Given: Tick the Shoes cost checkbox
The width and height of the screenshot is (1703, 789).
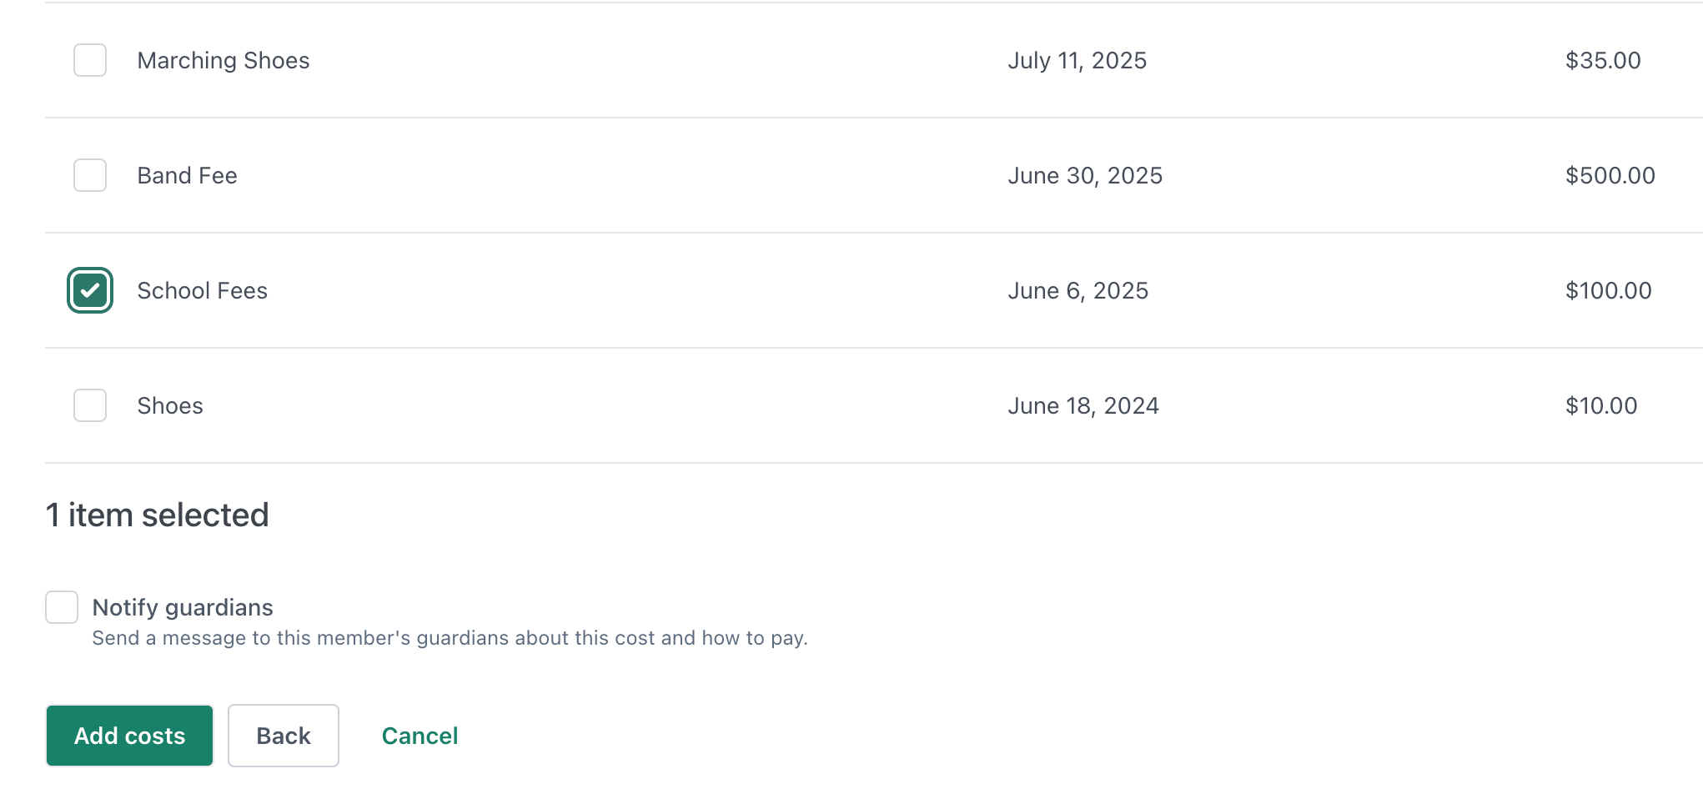Looking at the screenshot, I should click(90, 405).
